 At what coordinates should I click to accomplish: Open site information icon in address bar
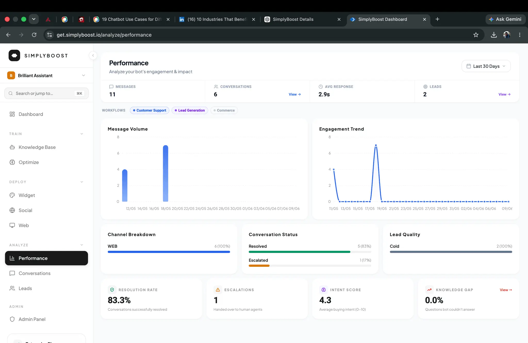coord(49,35)
